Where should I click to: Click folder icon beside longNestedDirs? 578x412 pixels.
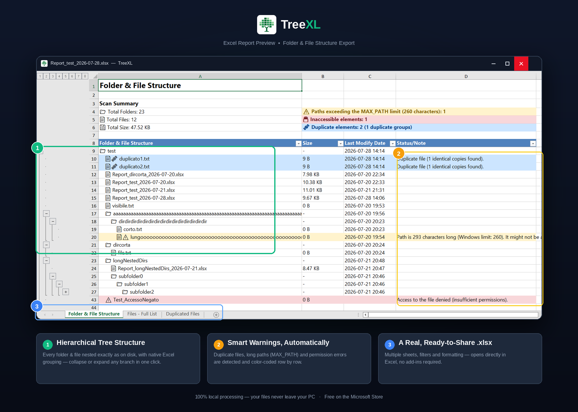coord(108,261)
